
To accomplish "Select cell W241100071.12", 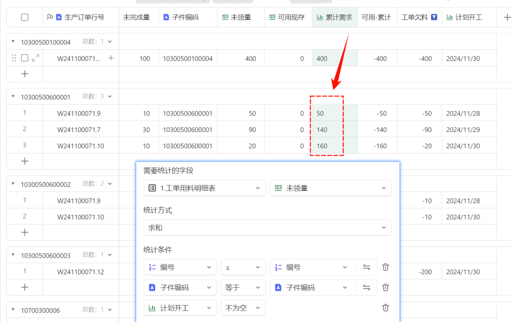I will tap(81, 272).
